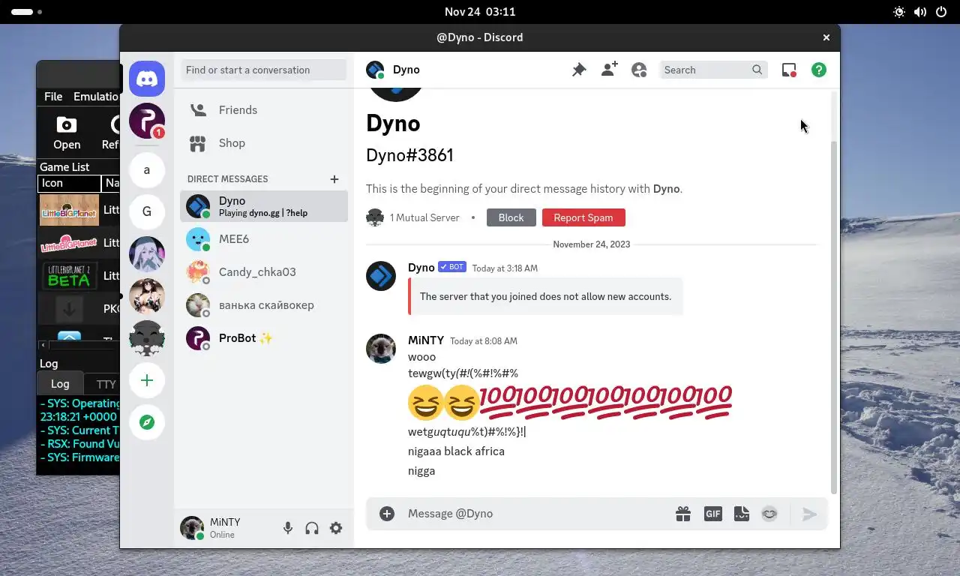Image resolution: width=960 pixels, height=576 pixels.
Task: Select the Dyno direct message
Action: (264, 206)
